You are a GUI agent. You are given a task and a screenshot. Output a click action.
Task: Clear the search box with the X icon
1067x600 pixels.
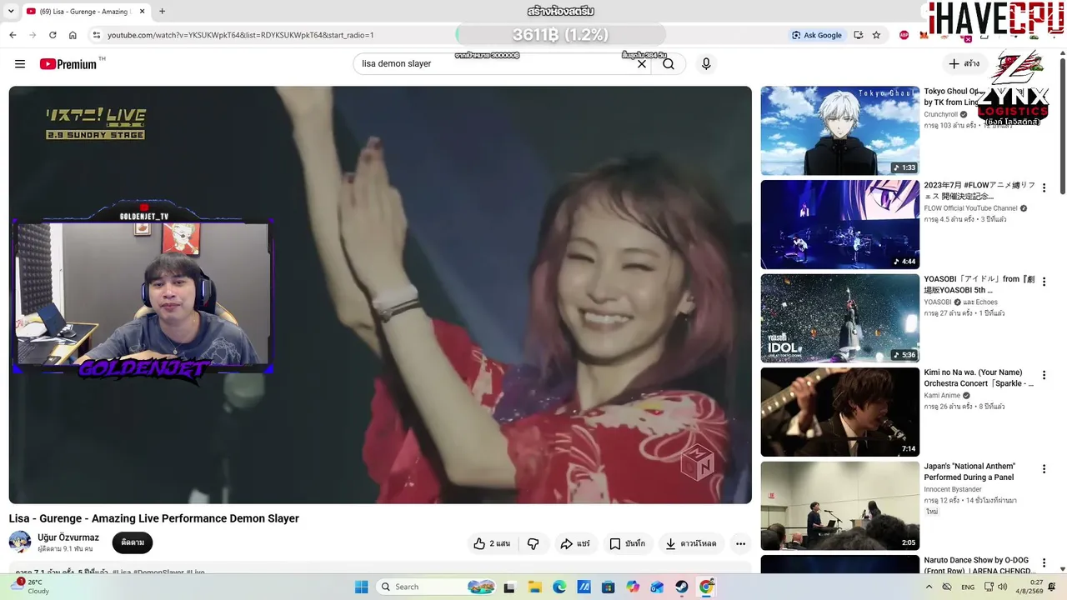[642, 64]
